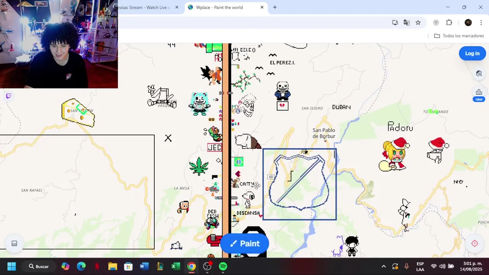Click the sync update tray icon
The height and width of the screenshot is (275, 489).
click(x=395, y=266)
